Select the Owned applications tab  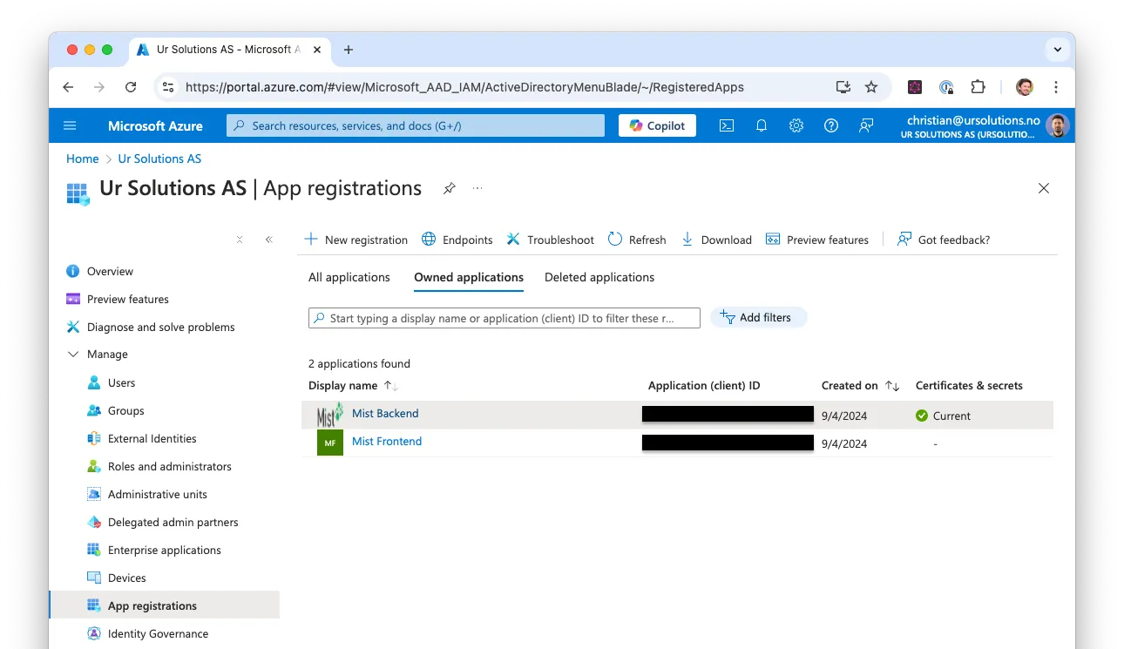[x=469, y=277]
